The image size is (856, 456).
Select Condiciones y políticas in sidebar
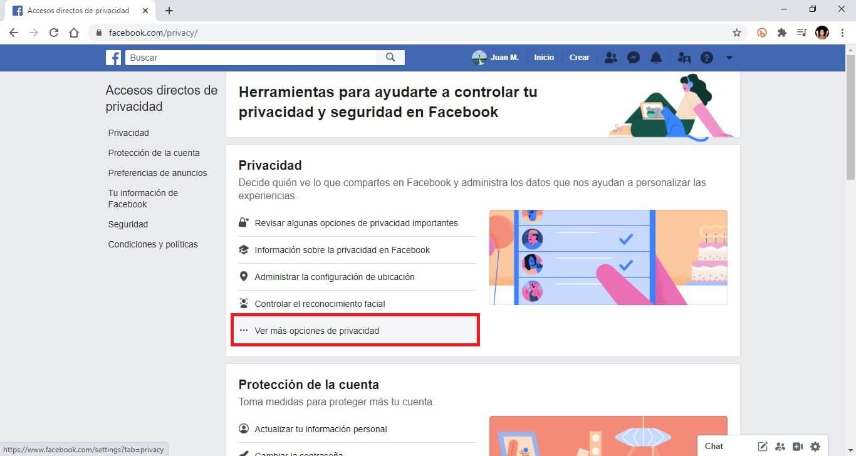click(x=153, y=244)
